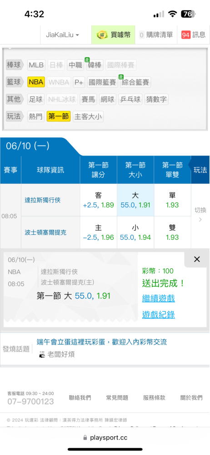The width and height of the screenshot is (210, 455).
Task: Open the 達拉斯獨行俠 team link
Action: pos(43,200)
